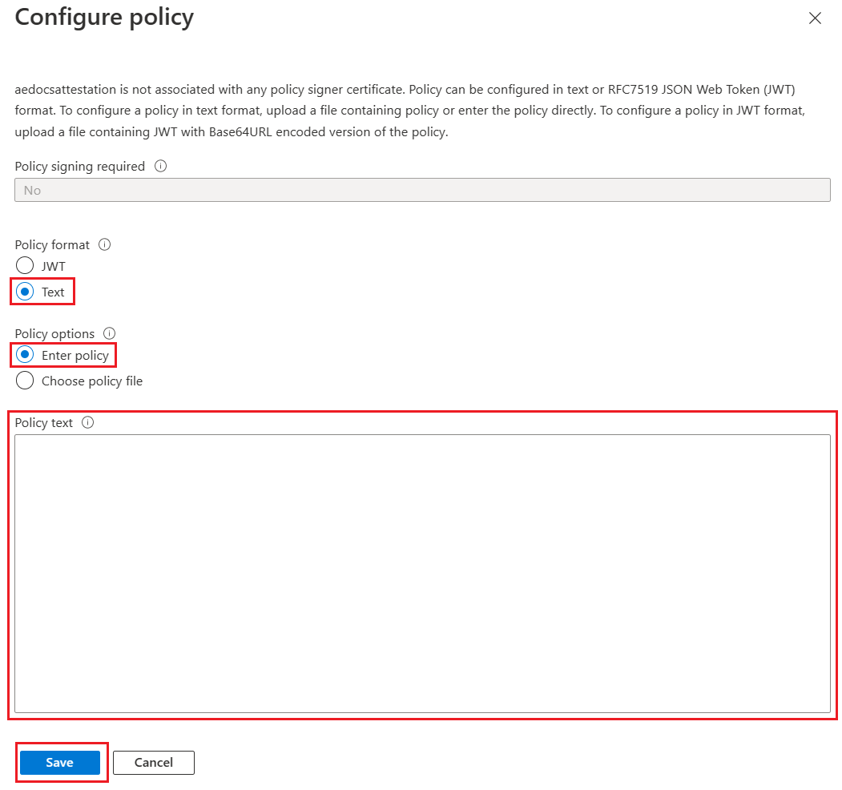Select the JWT policy format
The width and height of the screenshot is (842, 790).
coord(25,266)
